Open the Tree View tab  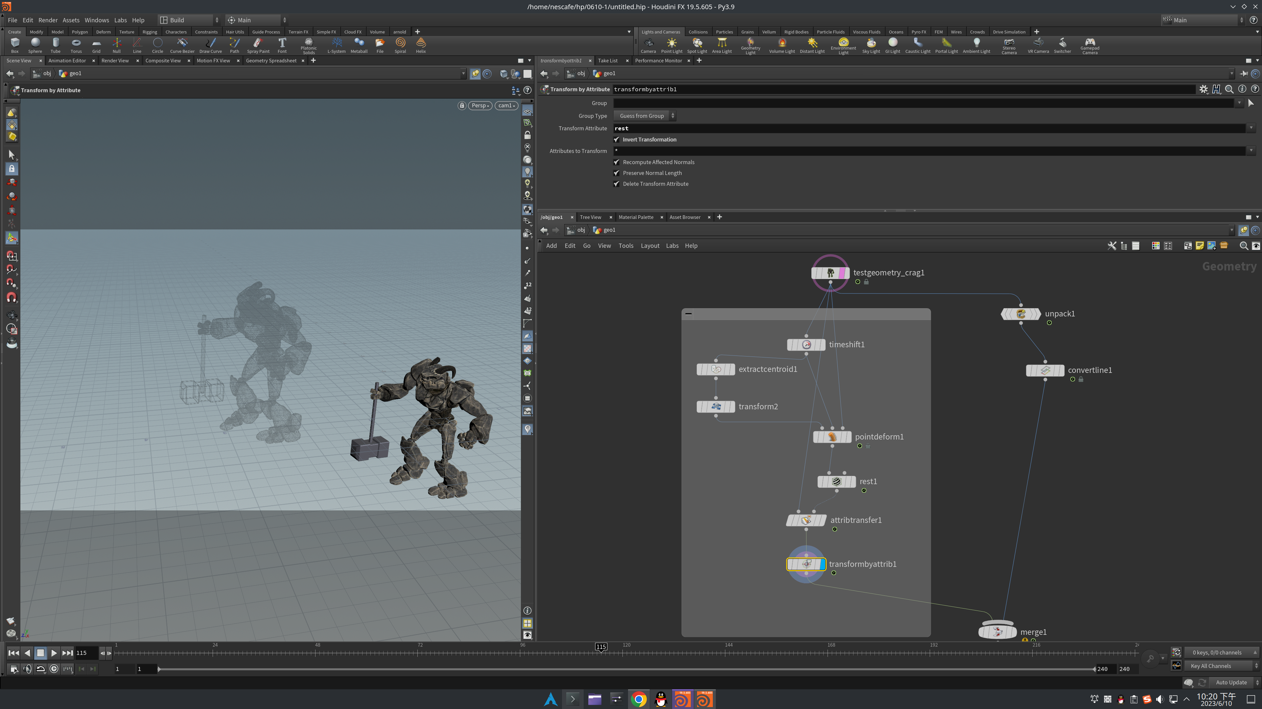pyautogui.click(x=590, y=217)
